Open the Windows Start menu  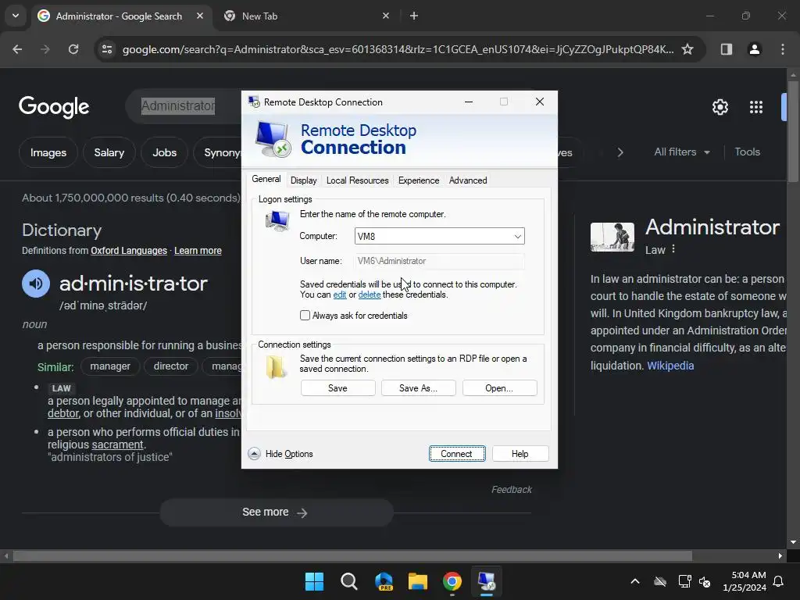(314, 581)
